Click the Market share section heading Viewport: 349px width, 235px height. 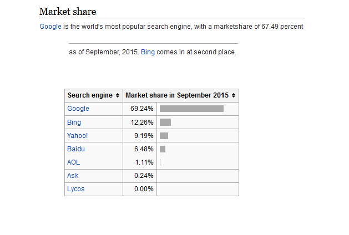[x=68, y=12]
